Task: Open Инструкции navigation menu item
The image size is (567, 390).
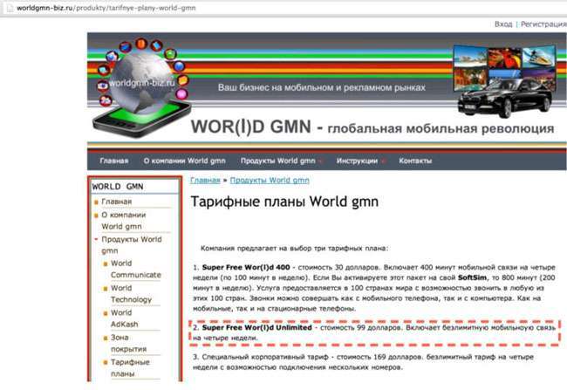Action: [357, 161]
